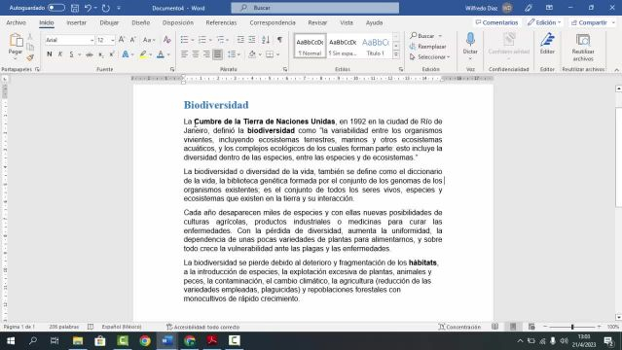Click the decrease indent icon

tap(240, 40)
